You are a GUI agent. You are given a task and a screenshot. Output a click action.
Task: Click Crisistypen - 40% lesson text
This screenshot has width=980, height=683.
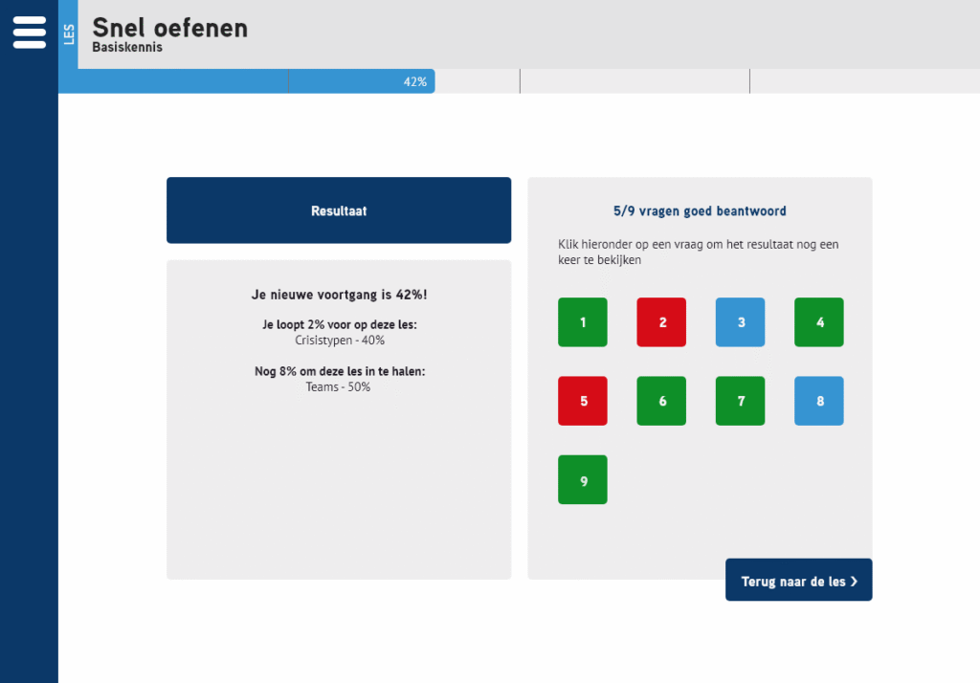[x=340, y=341]
